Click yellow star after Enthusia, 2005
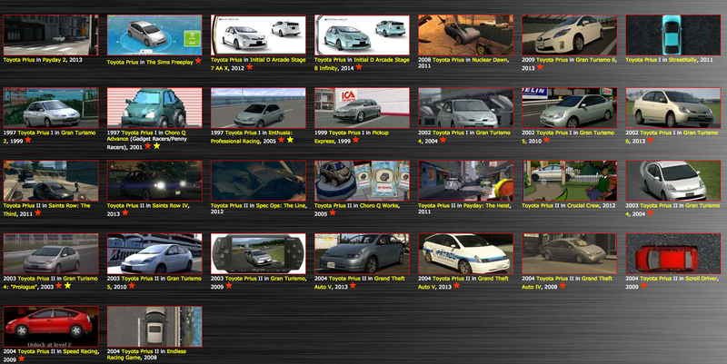Image resolution: width=727 pixels, height=364 pixels. click(x=290, y=140)
